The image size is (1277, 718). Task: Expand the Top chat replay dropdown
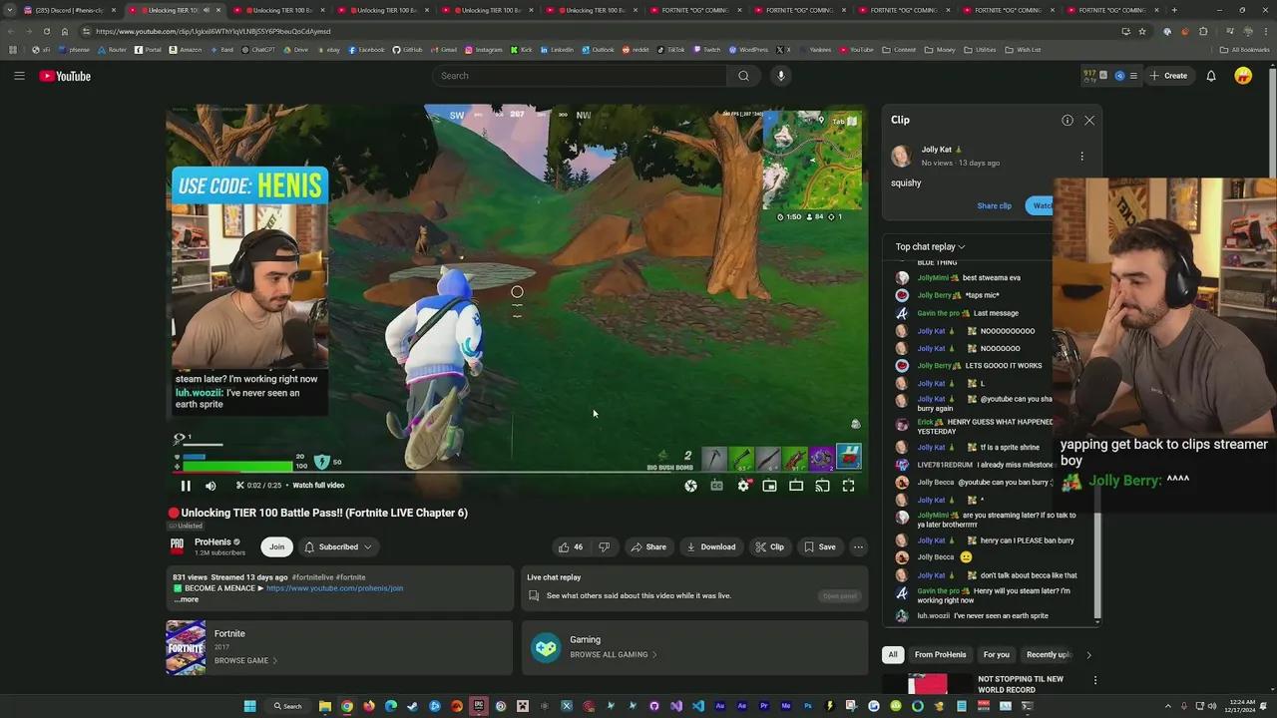pos(928,246)
